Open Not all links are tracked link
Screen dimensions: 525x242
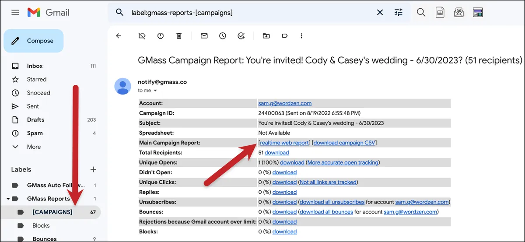(328, 182)
